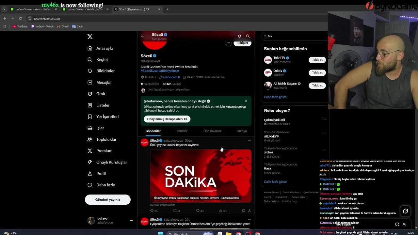Open the X logo home icon
Viewport: 418px width, 235px height.
(90, 37)
